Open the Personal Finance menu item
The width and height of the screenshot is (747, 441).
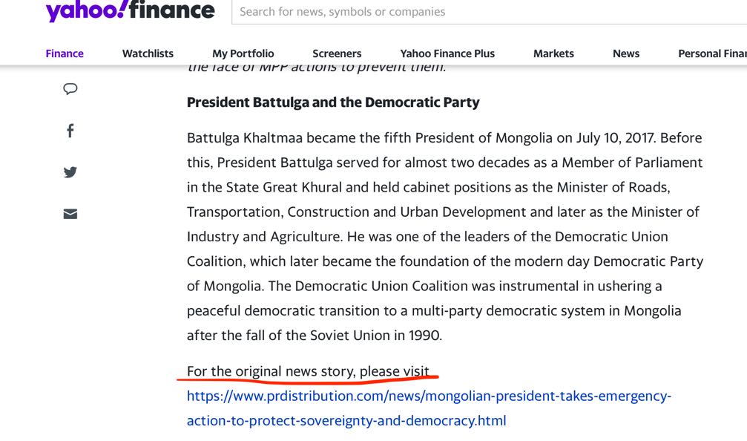coord(711,53)
